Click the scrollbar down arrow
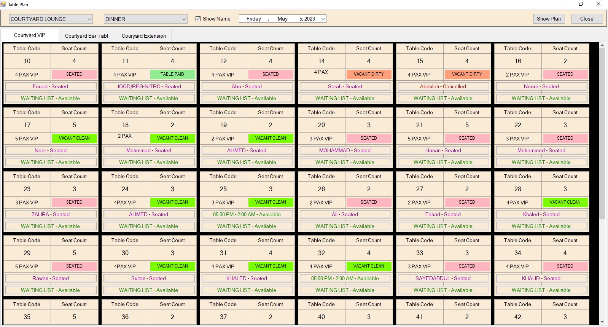The width and height of the screenshot is (608, 327). click(x=602, y=322)
